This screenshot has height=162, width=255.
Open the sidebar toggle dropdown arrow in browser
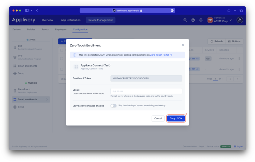[x=32, y=10]
